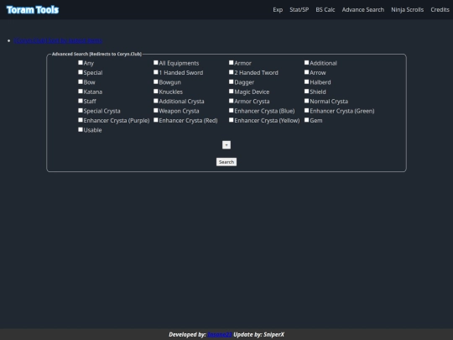Select the Normal Crysta checkbox
The image size is (453, 340).
(x=307, y=101)
